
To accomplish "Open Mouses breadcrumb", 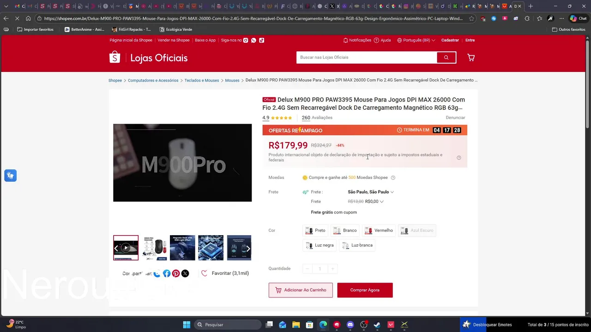I will coord(232,80).
